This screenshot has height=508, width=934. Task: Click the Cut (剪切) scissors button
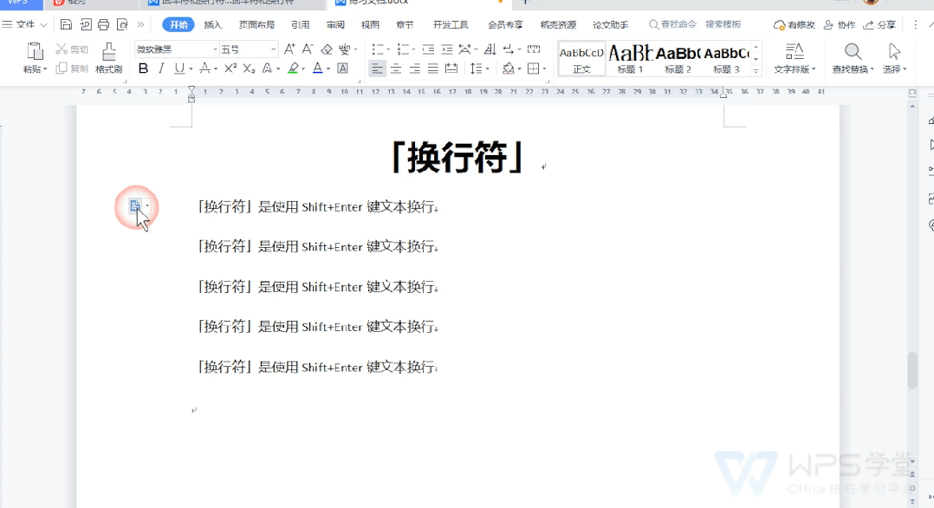(x=71, y=49)
